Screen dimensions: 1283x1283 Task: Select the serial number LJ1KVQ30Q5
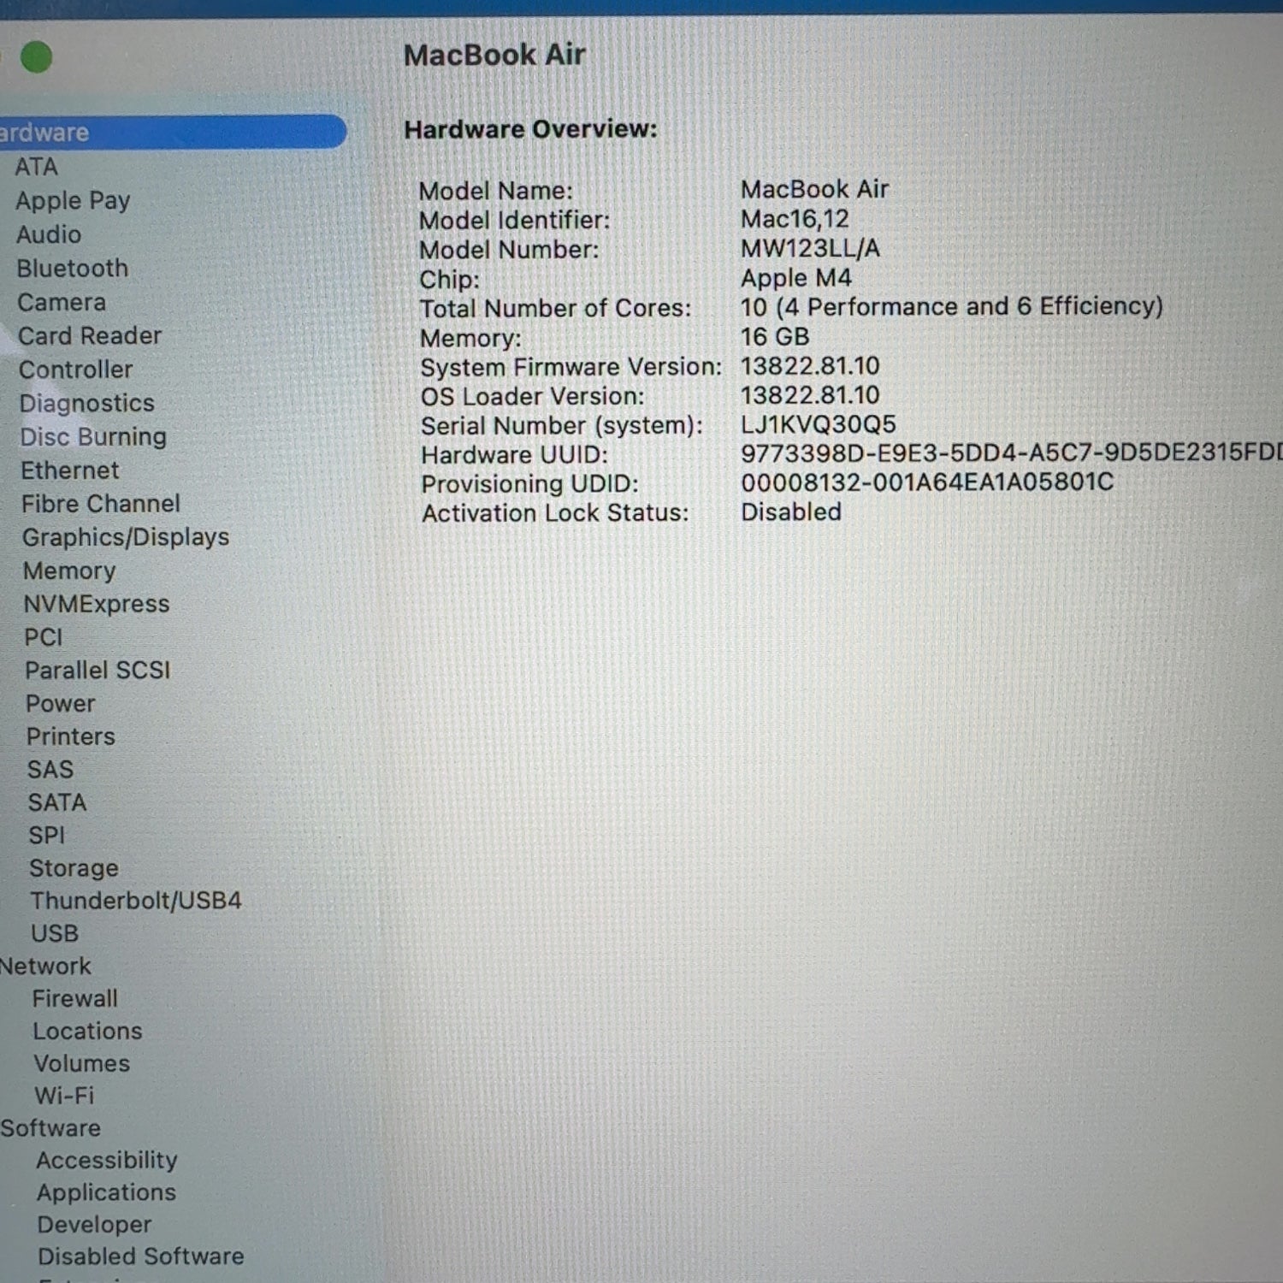point(819,424)
